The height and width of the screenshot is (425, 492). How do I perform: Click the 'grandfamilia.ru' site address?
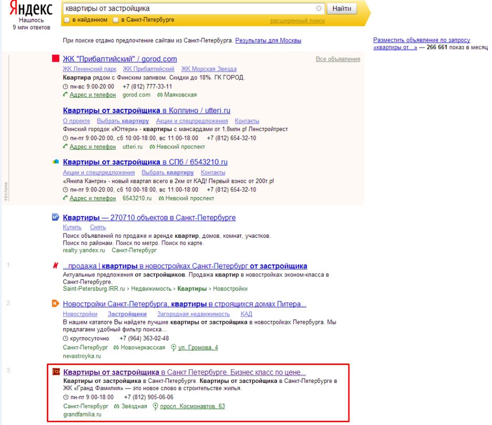coord(82,414)
